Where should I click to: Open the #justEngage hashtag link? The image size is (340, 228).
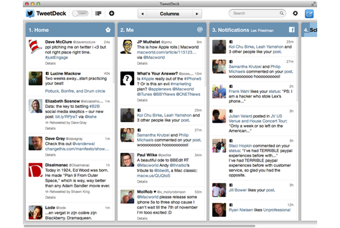[x=56, y=58]
